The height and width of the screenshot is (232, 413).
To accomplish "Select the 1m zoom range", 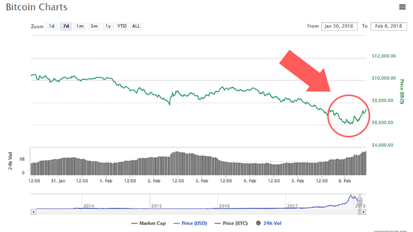I will pos(80,26).
